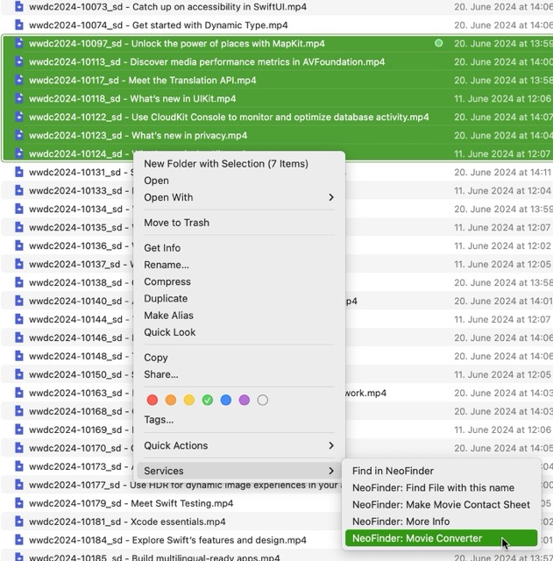
Task: Click the file icon for What's new in UIKit
Action: point(18,98)
